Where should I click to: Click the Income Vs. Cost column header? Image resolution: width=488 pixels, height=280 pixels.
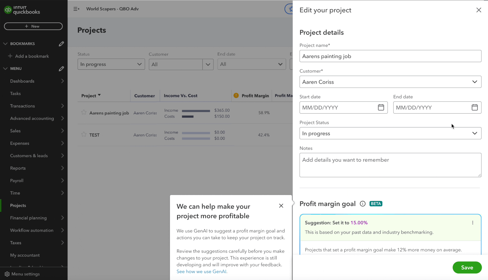click(180, 96)
